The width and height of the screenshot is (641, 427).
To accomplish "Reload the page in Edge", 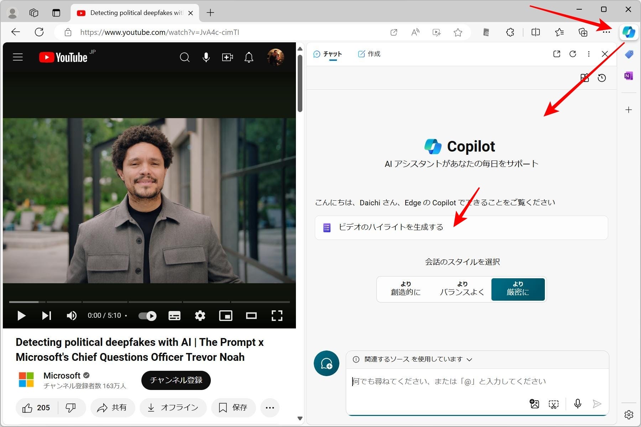I will tap(39, 32).
